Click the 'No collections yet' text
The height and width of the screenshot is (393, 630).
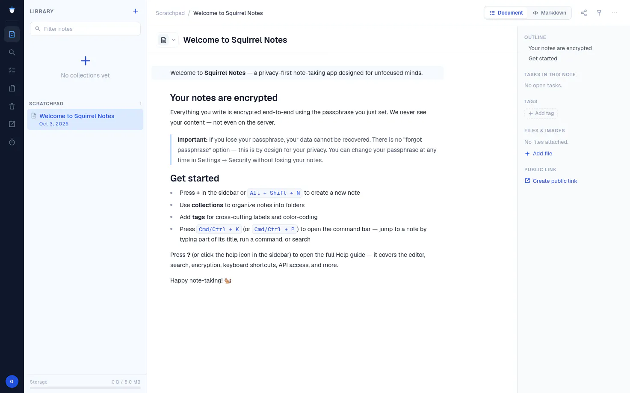click(x=85, y=75)
